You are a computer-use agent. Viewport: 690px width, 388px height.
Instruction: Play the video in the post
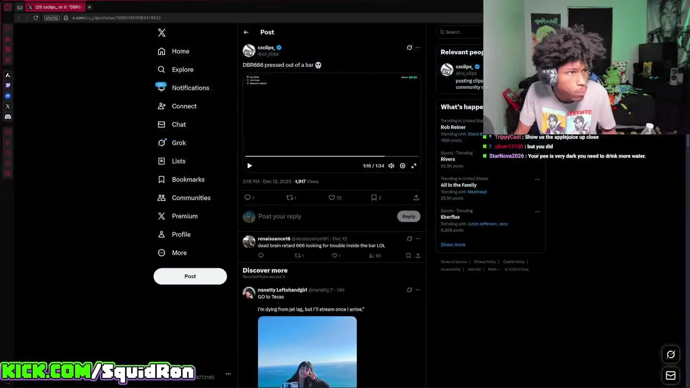(x=249, y=166)
